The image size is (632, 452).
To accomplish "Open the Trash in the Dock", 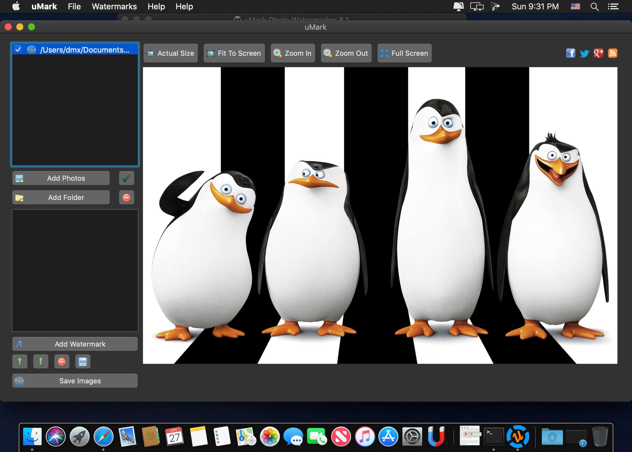I will pyautogui.click(x=600, y=437).
